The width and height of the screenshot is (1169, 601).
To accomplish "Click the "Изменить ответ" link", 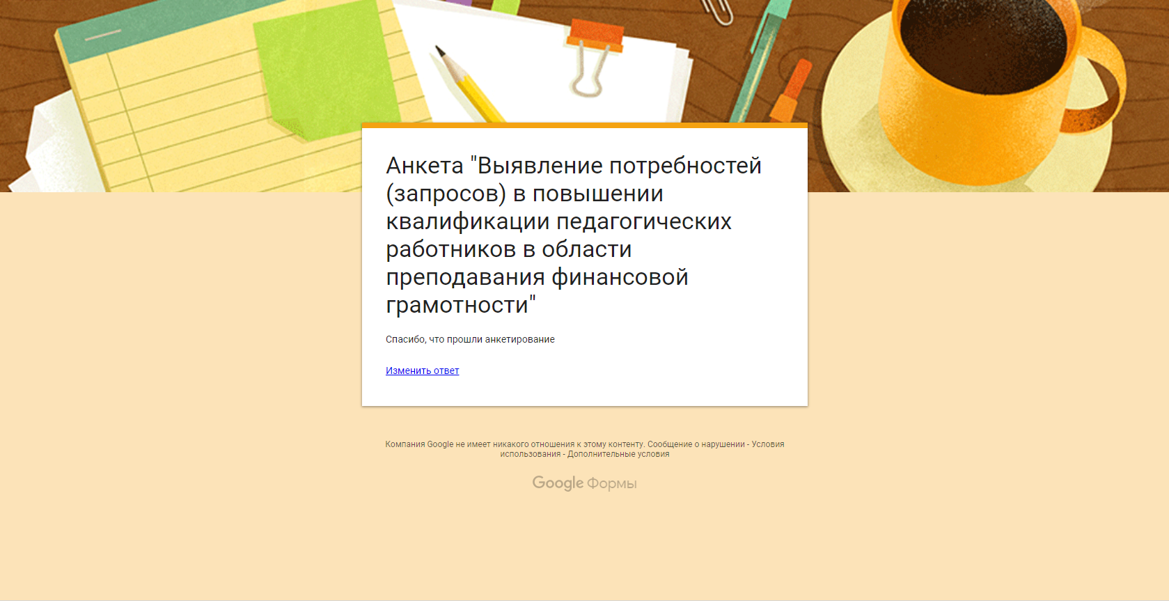I will tap(422, 370).
